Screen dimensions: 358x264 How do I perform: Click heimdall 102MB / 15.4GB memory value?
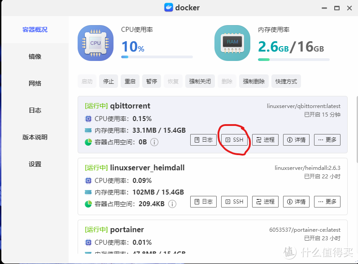tap(158, 192)
